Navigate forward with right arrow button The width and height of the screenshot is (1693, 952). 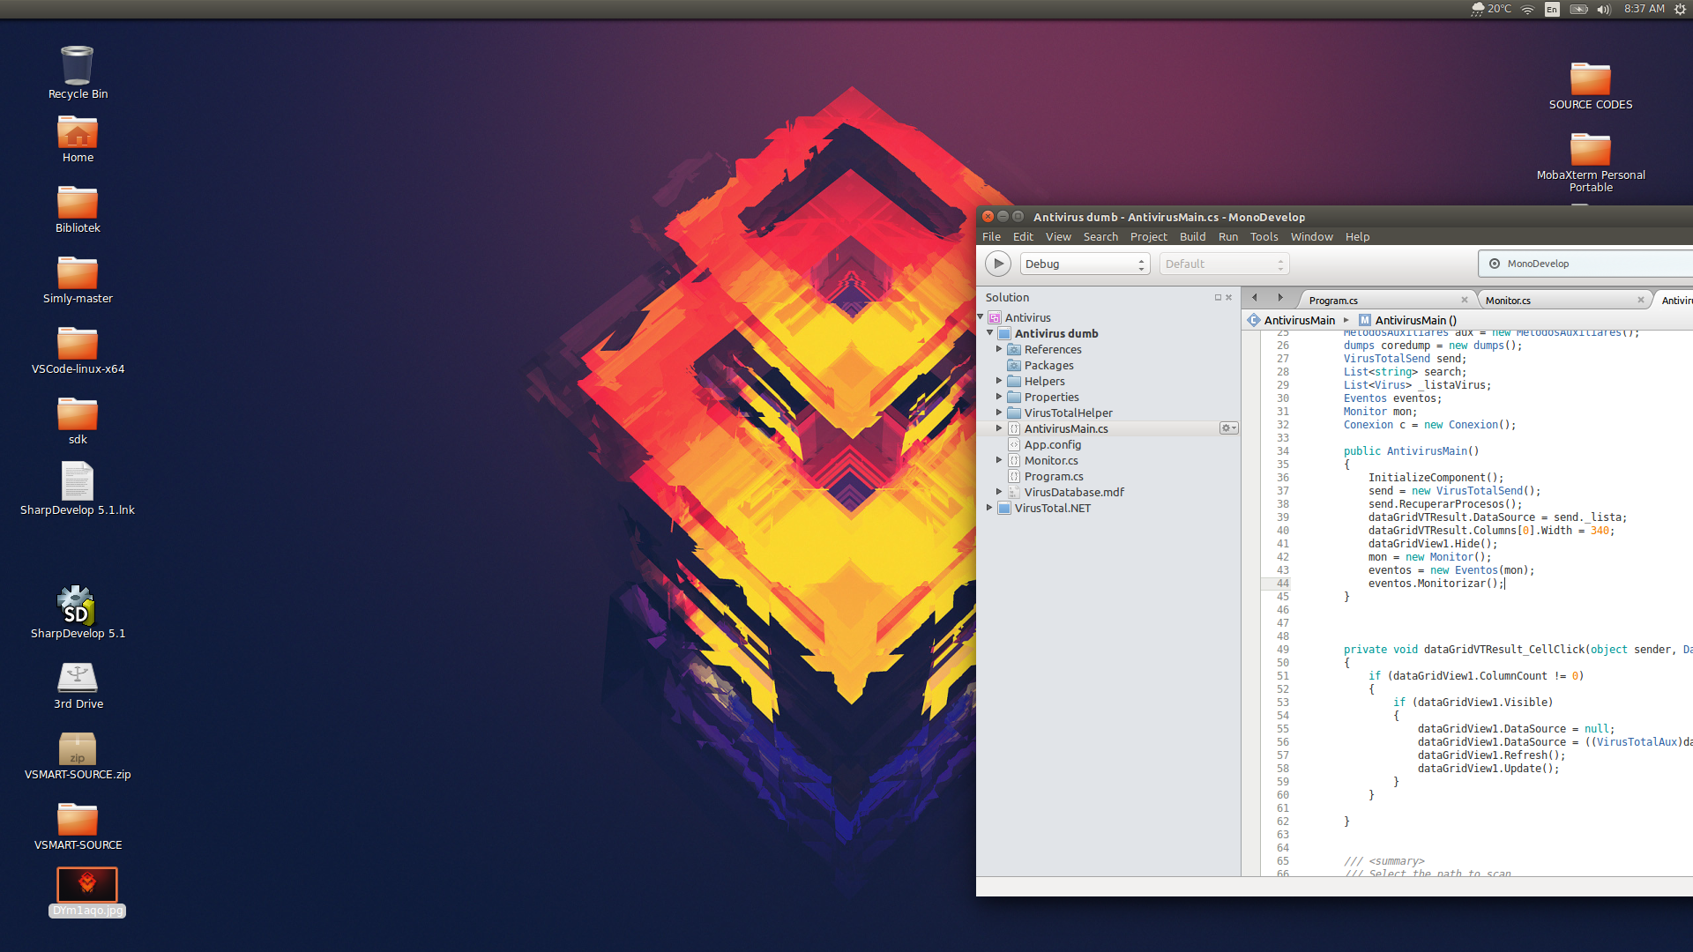1280,298
